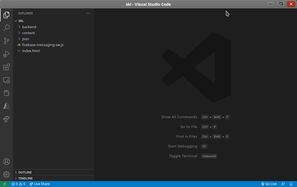
Task: Minimize the Visual Studio Code window
Action: click(x=270, y=4)
